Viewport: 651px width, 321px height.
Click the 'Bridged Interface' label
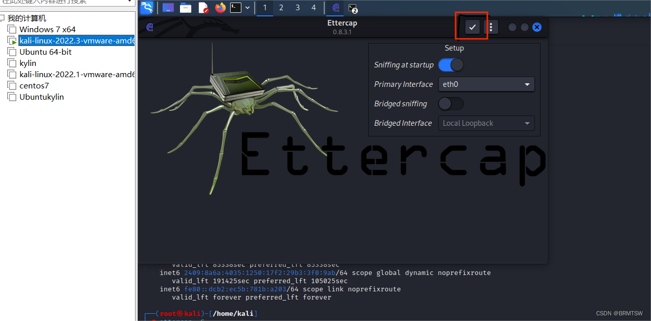(403, 123)
